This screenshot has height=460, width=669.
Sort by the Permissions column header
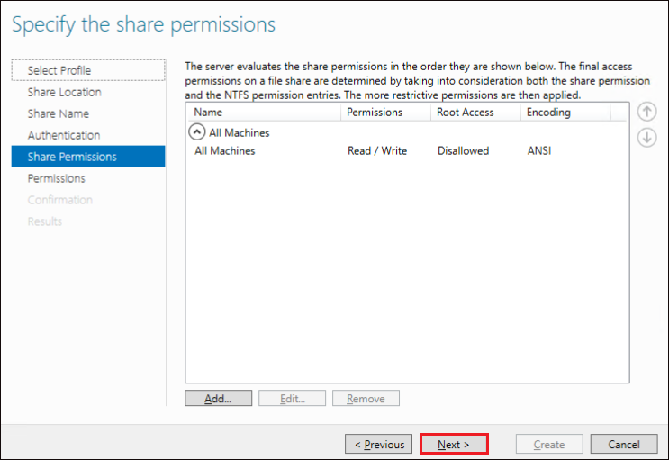pos(385,113)
